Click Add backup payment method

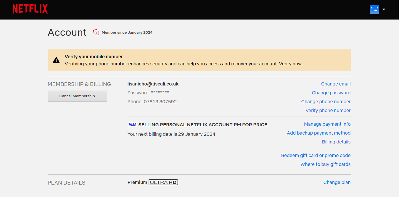pyautogui.click(x=319, y=133)
